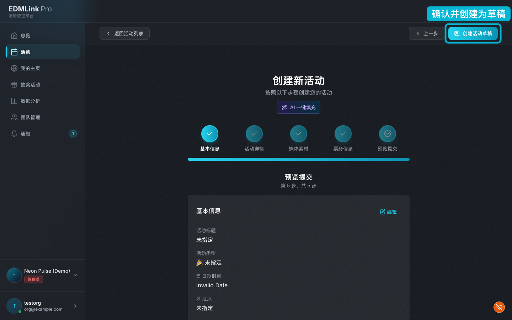Screen dimensions: 512x320
Task: Click the party popper emoji beside 活动类型 value
Action: [x=199, y=262]
